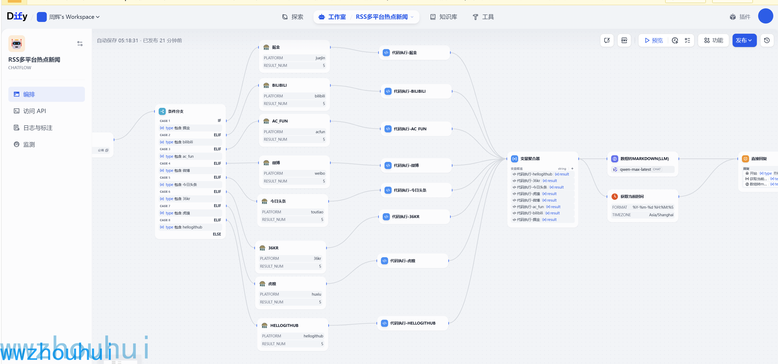This screenshot has height=364, width=778.
Task: Click TIMEZONE Asia/Shanghai row
Action: [642, 215]
